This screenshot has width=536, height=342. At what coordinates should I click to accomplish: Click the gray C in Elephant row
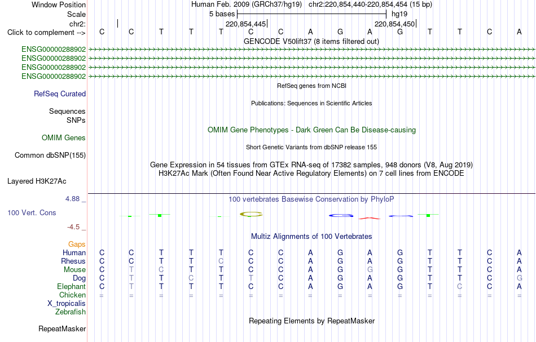pos(460,287)
